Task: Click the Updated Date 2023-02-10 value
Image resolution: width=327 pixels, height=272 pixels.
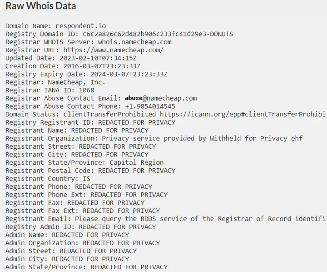Action: pos(98,58)
